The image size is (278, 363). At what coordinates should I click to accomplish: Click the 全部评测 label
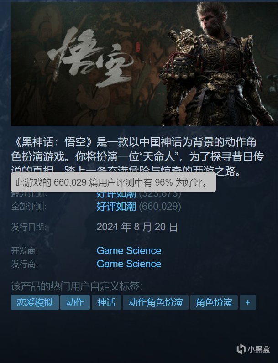point(28,207)
